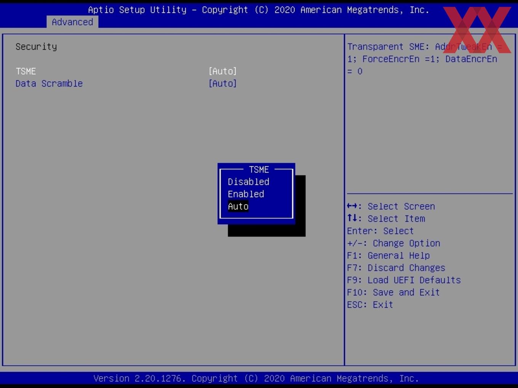Click the Aptio Setup Utility title text

pyautogui.click(x=259, y=10)
